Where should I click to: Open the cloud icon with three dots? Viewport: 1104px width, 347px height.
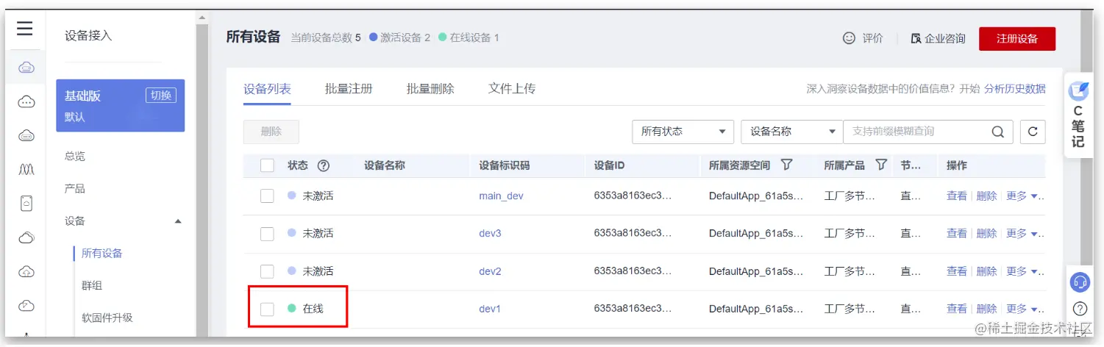pyautogui.click(x=26, y=102)
